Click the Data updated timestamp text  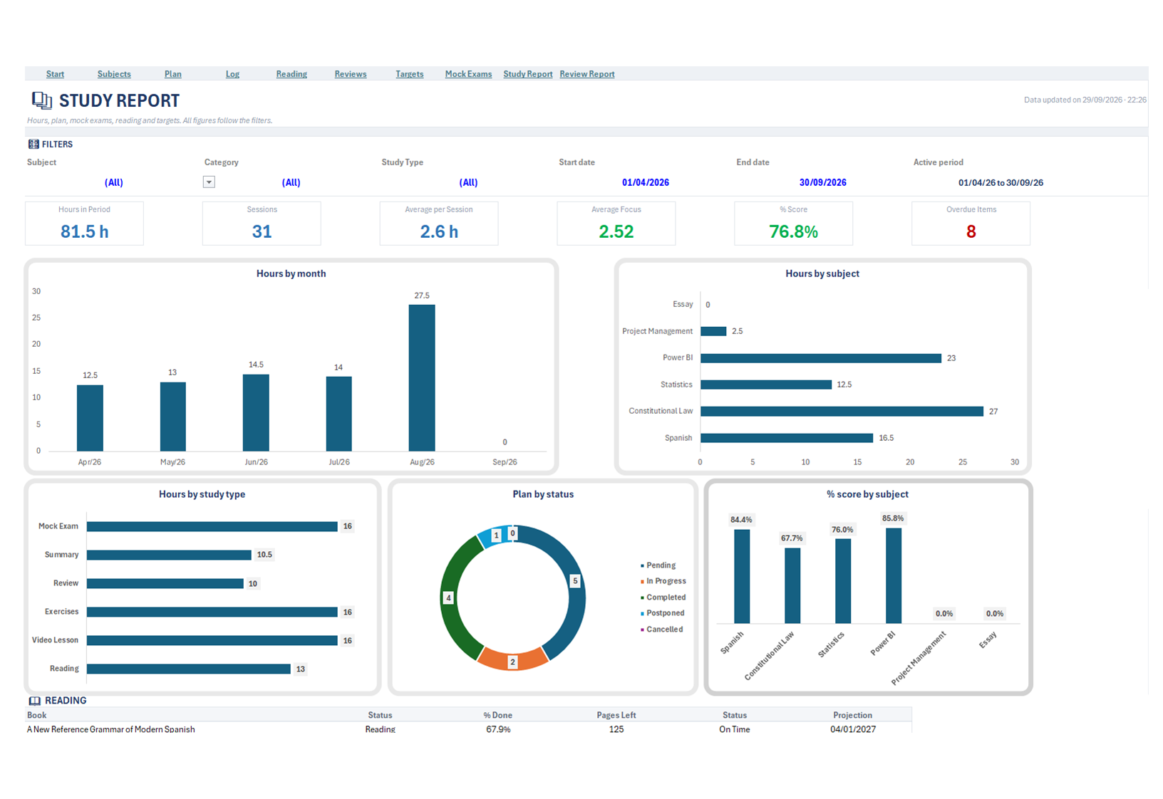point(1085,100)
